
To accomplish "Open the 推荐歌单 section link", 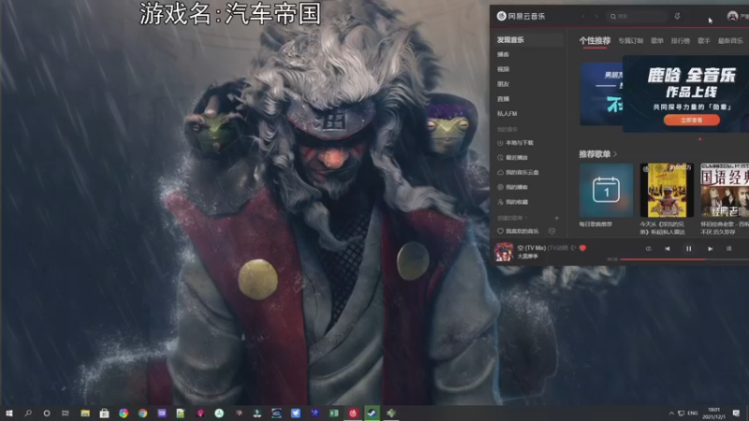I will click(598, 154).
